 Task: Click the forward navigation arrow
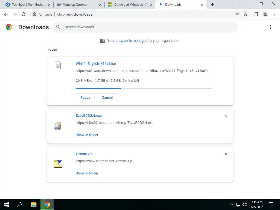click(x=15, y=14)
